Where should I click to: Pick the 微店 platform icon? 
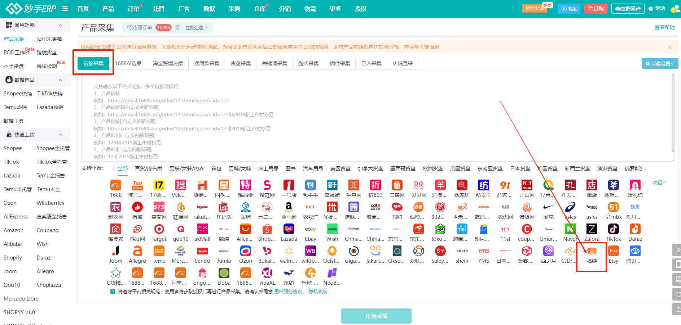pyautogui.click(x=592, y=185)
